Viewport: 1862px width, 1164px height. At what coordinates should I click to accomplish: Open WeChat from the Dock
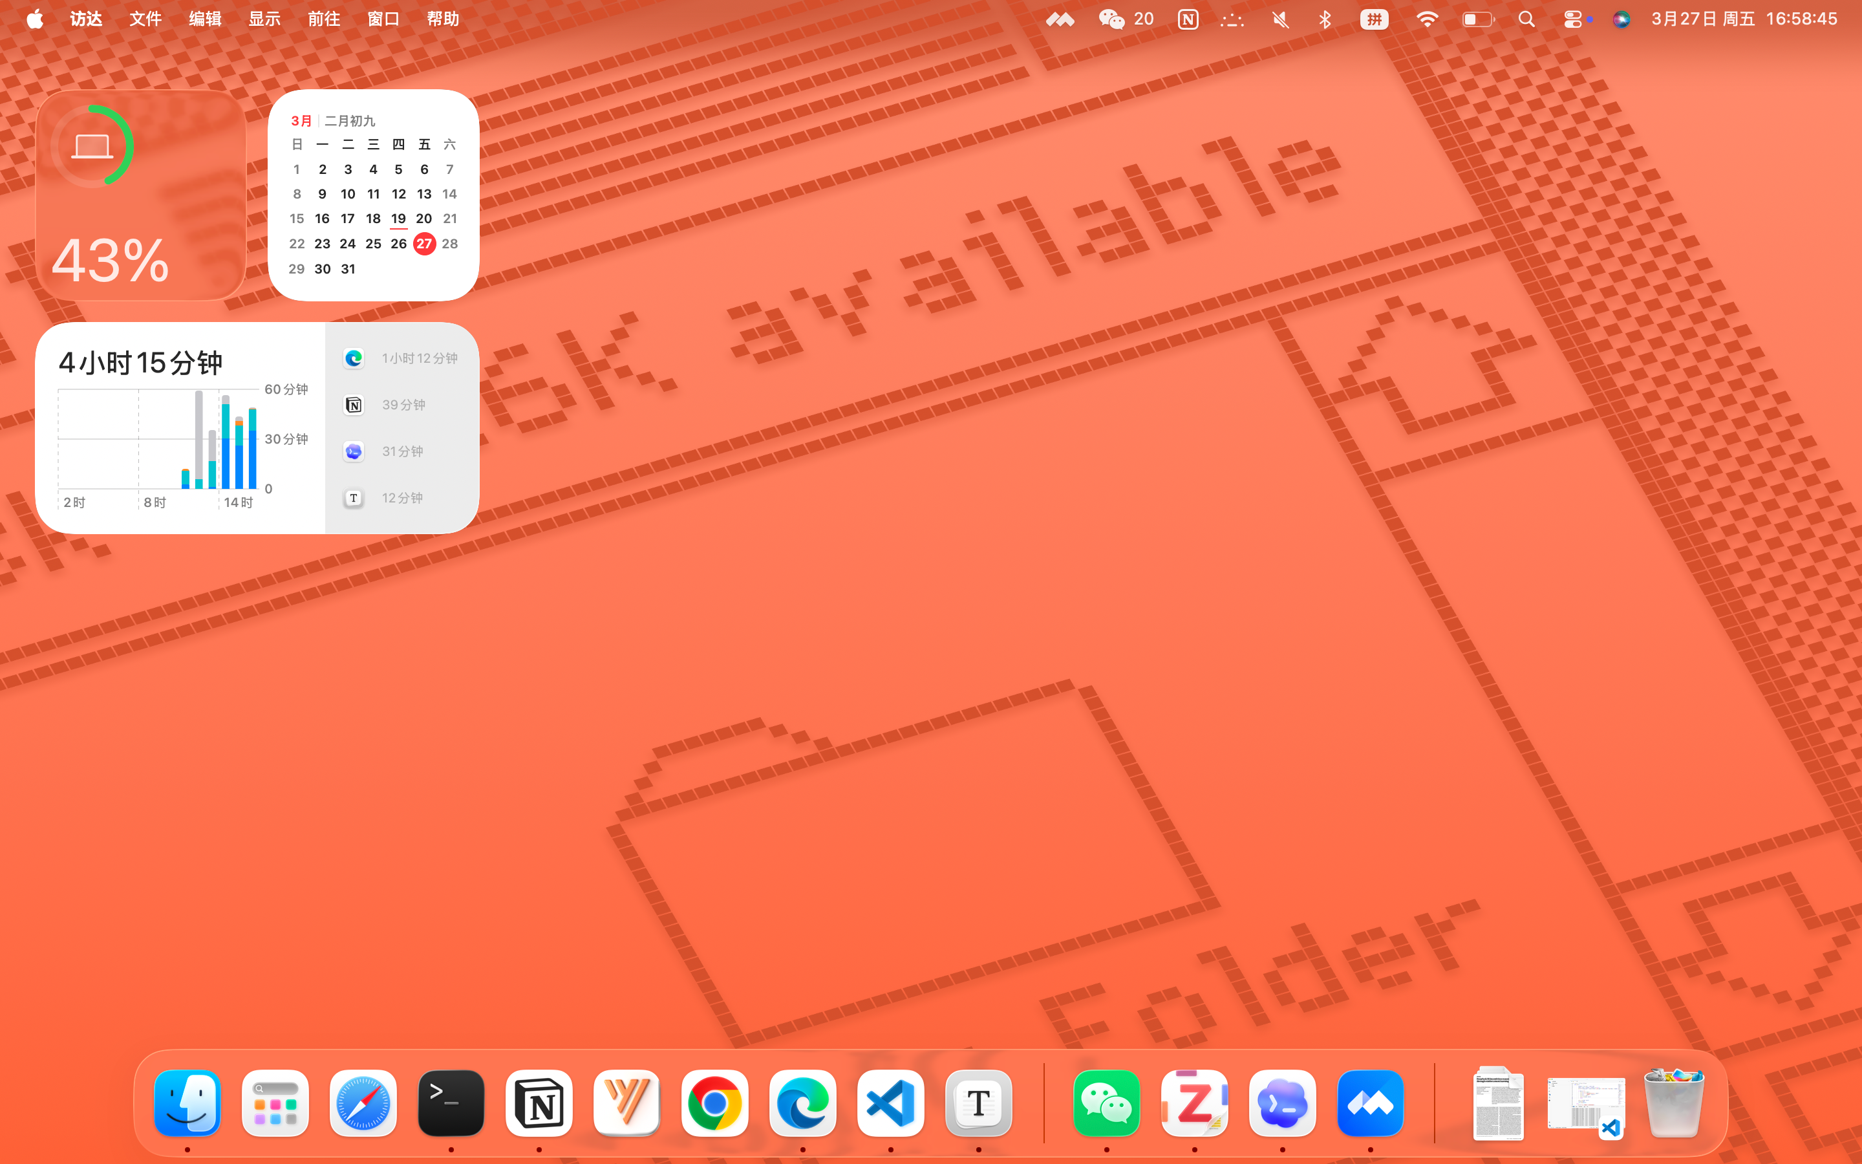(x=1106, y=1104)
